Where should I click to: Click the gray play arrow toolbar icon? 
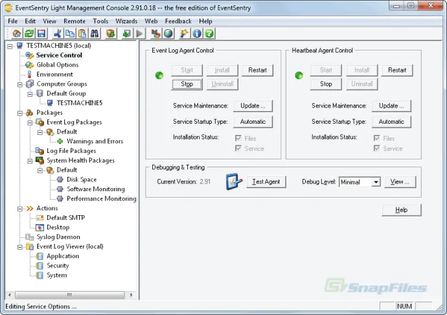click(x=140, y=34)
